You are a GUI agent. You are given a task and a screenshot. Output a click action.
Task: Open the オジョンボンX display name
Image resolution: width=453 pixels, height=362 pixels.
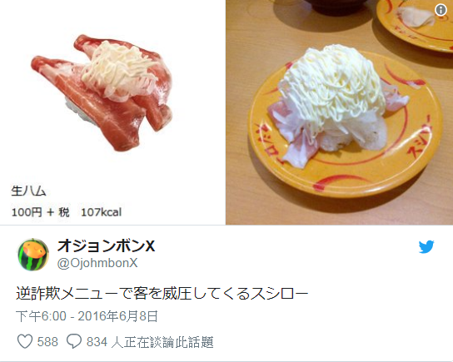pos(106,246)
